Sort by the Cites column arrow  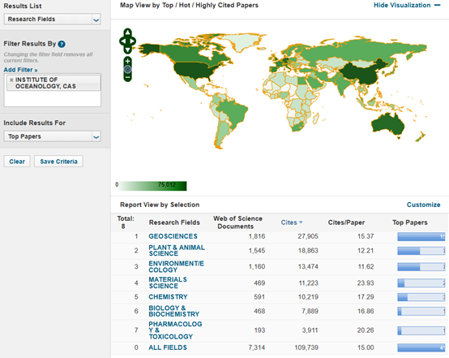click(x=301, y=222)
